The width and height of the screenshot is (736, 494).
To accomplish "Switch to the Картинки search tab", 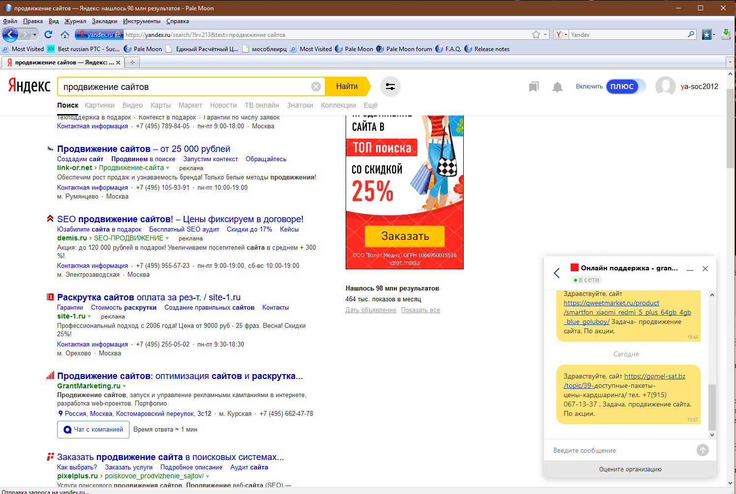I will click(99, 105).
